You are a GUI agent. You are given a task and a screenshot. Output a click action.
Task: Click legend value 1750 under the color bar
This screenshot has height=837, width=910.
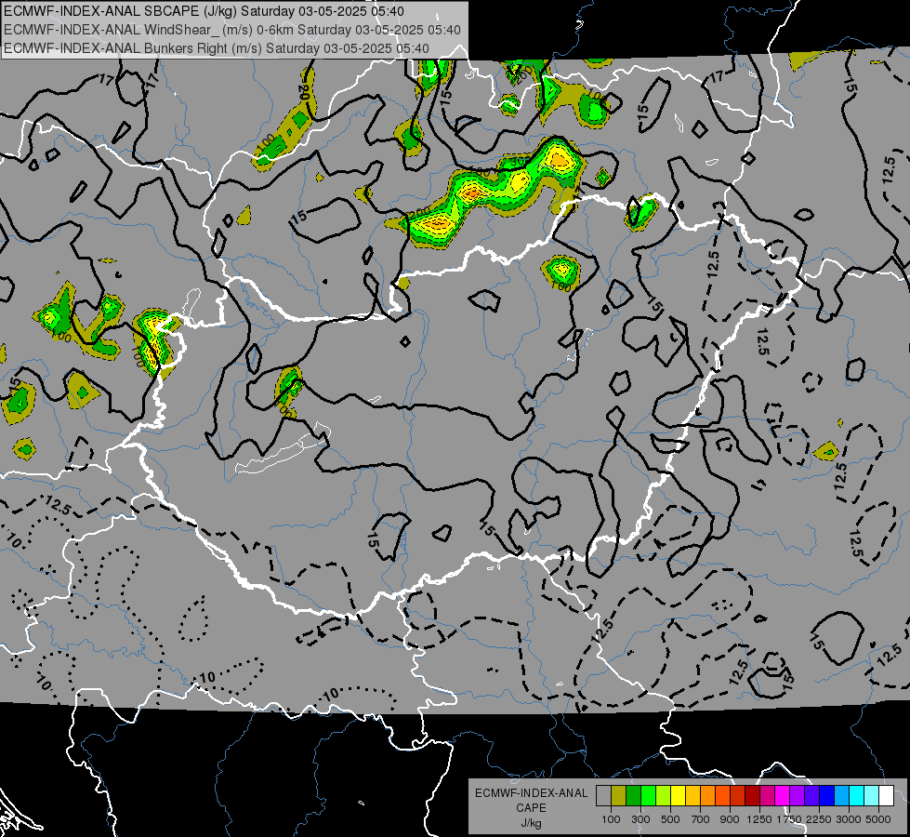click(x=789, y=819)
